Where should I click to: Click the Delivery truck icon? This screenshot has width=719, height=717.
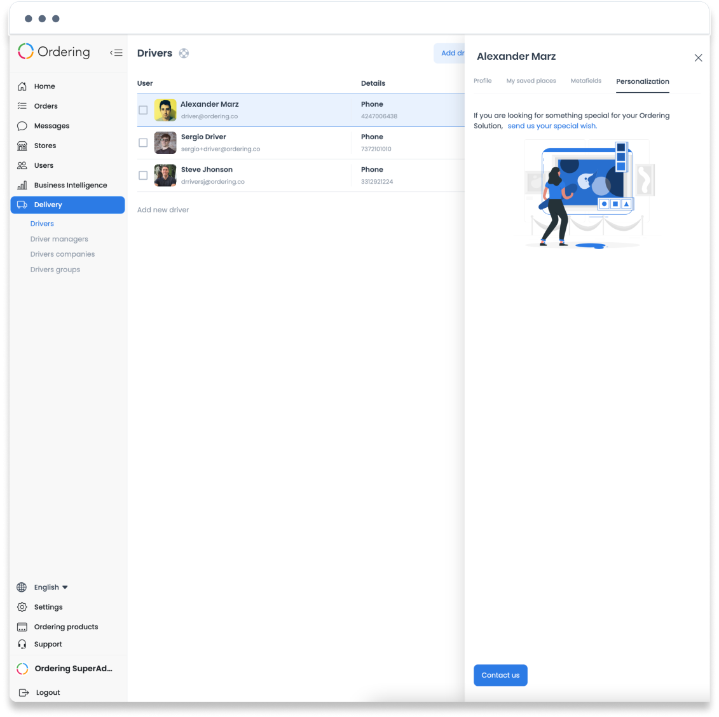tap(22, 205)
